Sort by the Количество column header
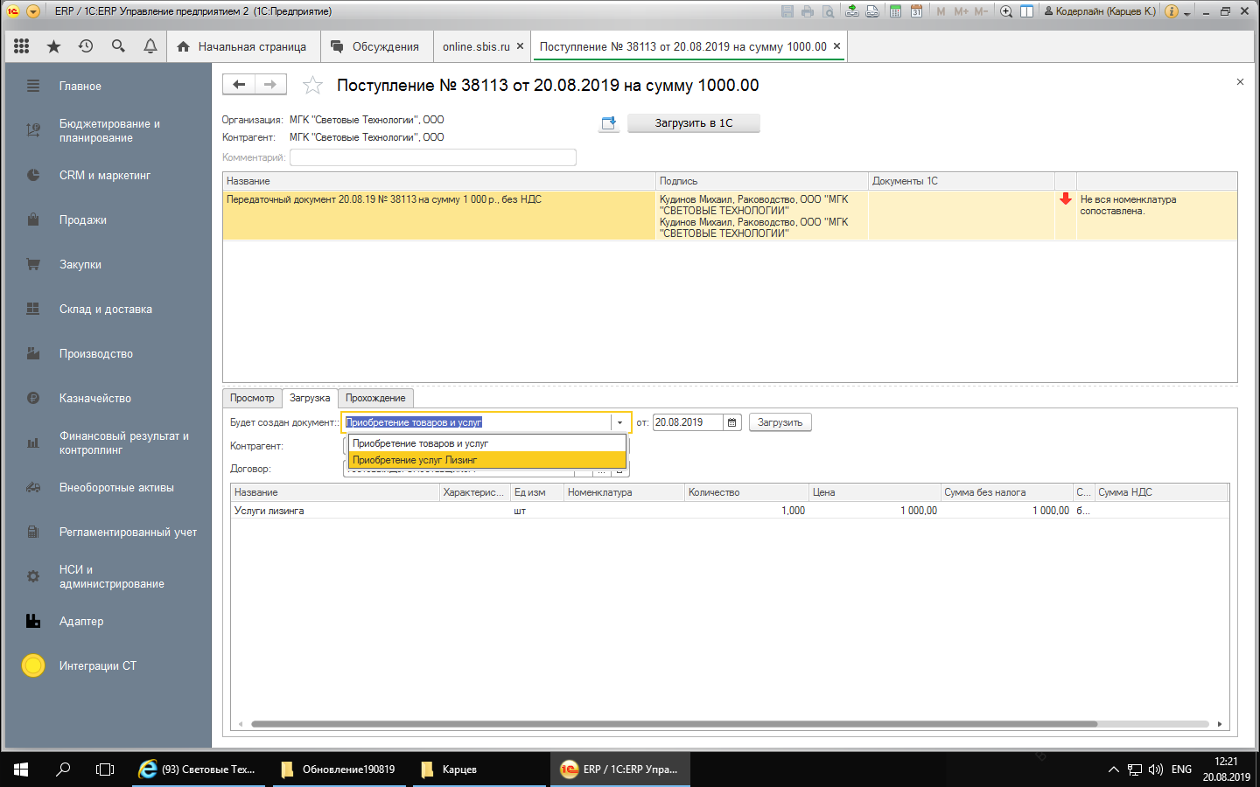This screenshot has height=787, width=1260. click(x=746, y=492)
